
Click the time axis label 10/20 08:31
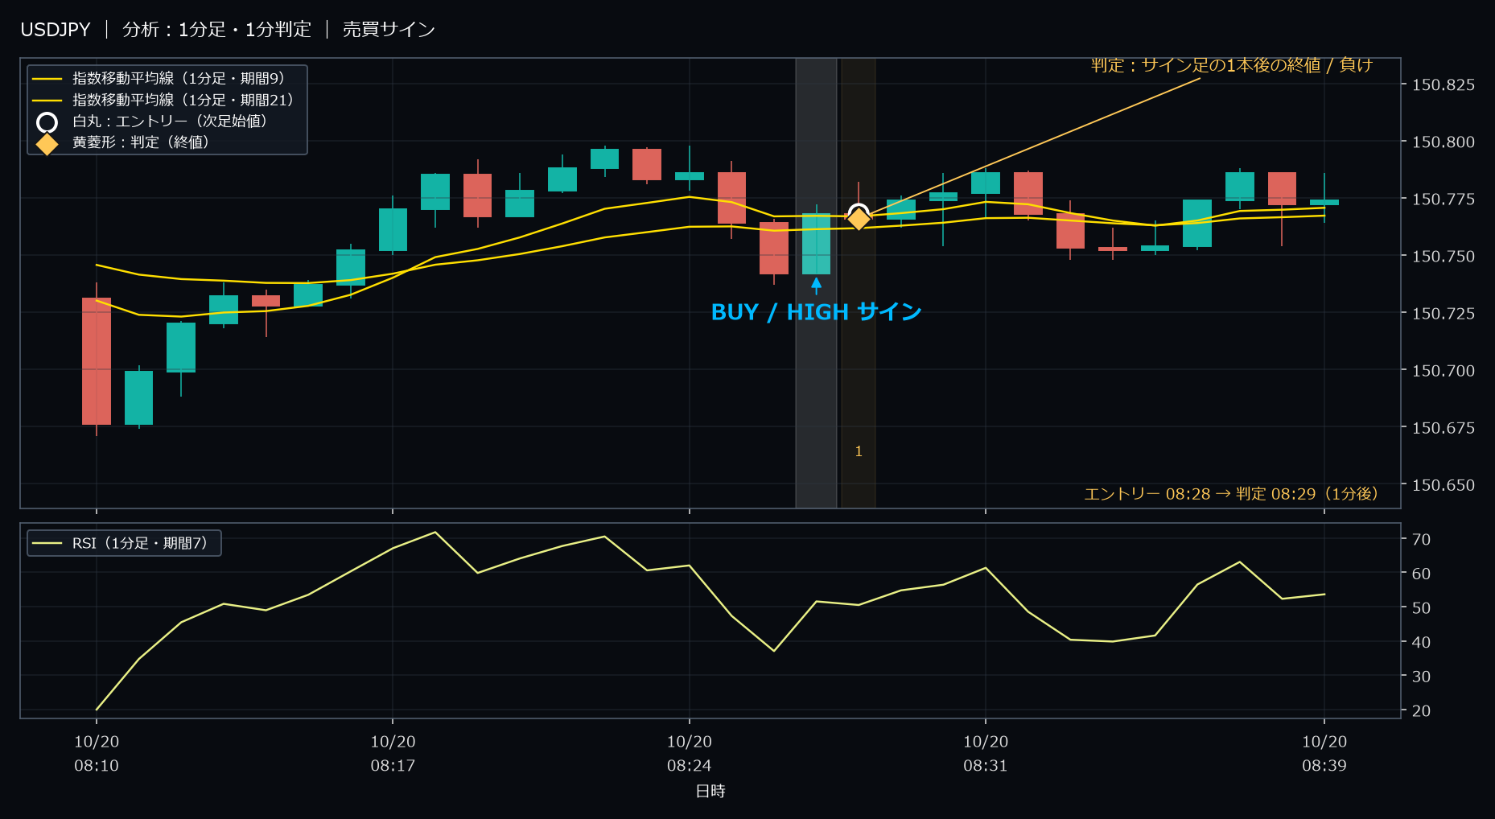click(986, 754)
